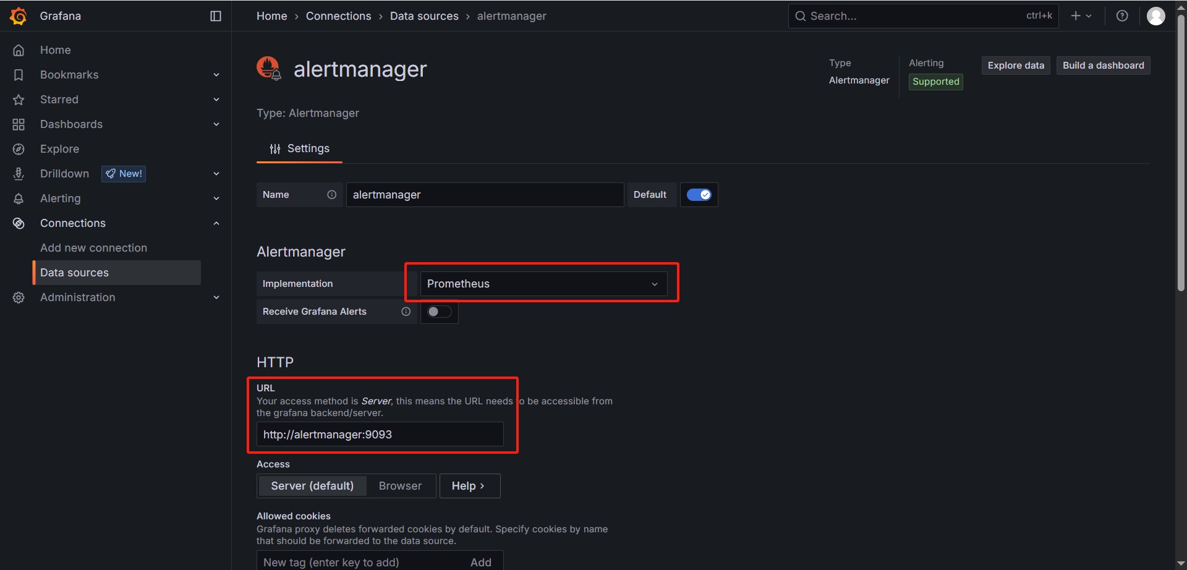Disable the Default data source toggle

699,195
